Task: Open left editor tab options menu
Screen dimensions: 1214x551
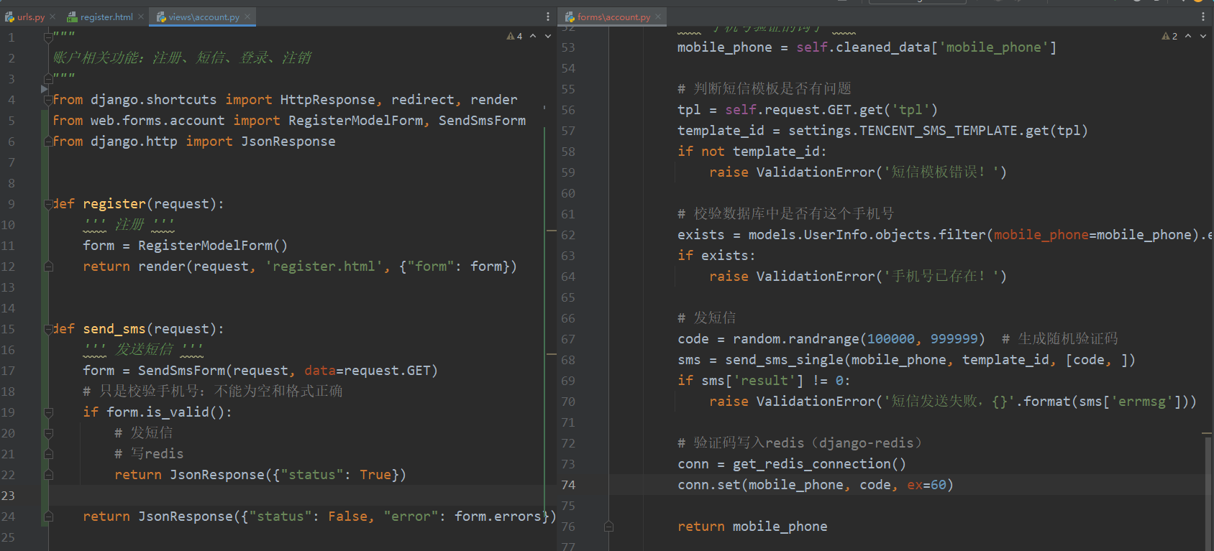Action: 548,17
